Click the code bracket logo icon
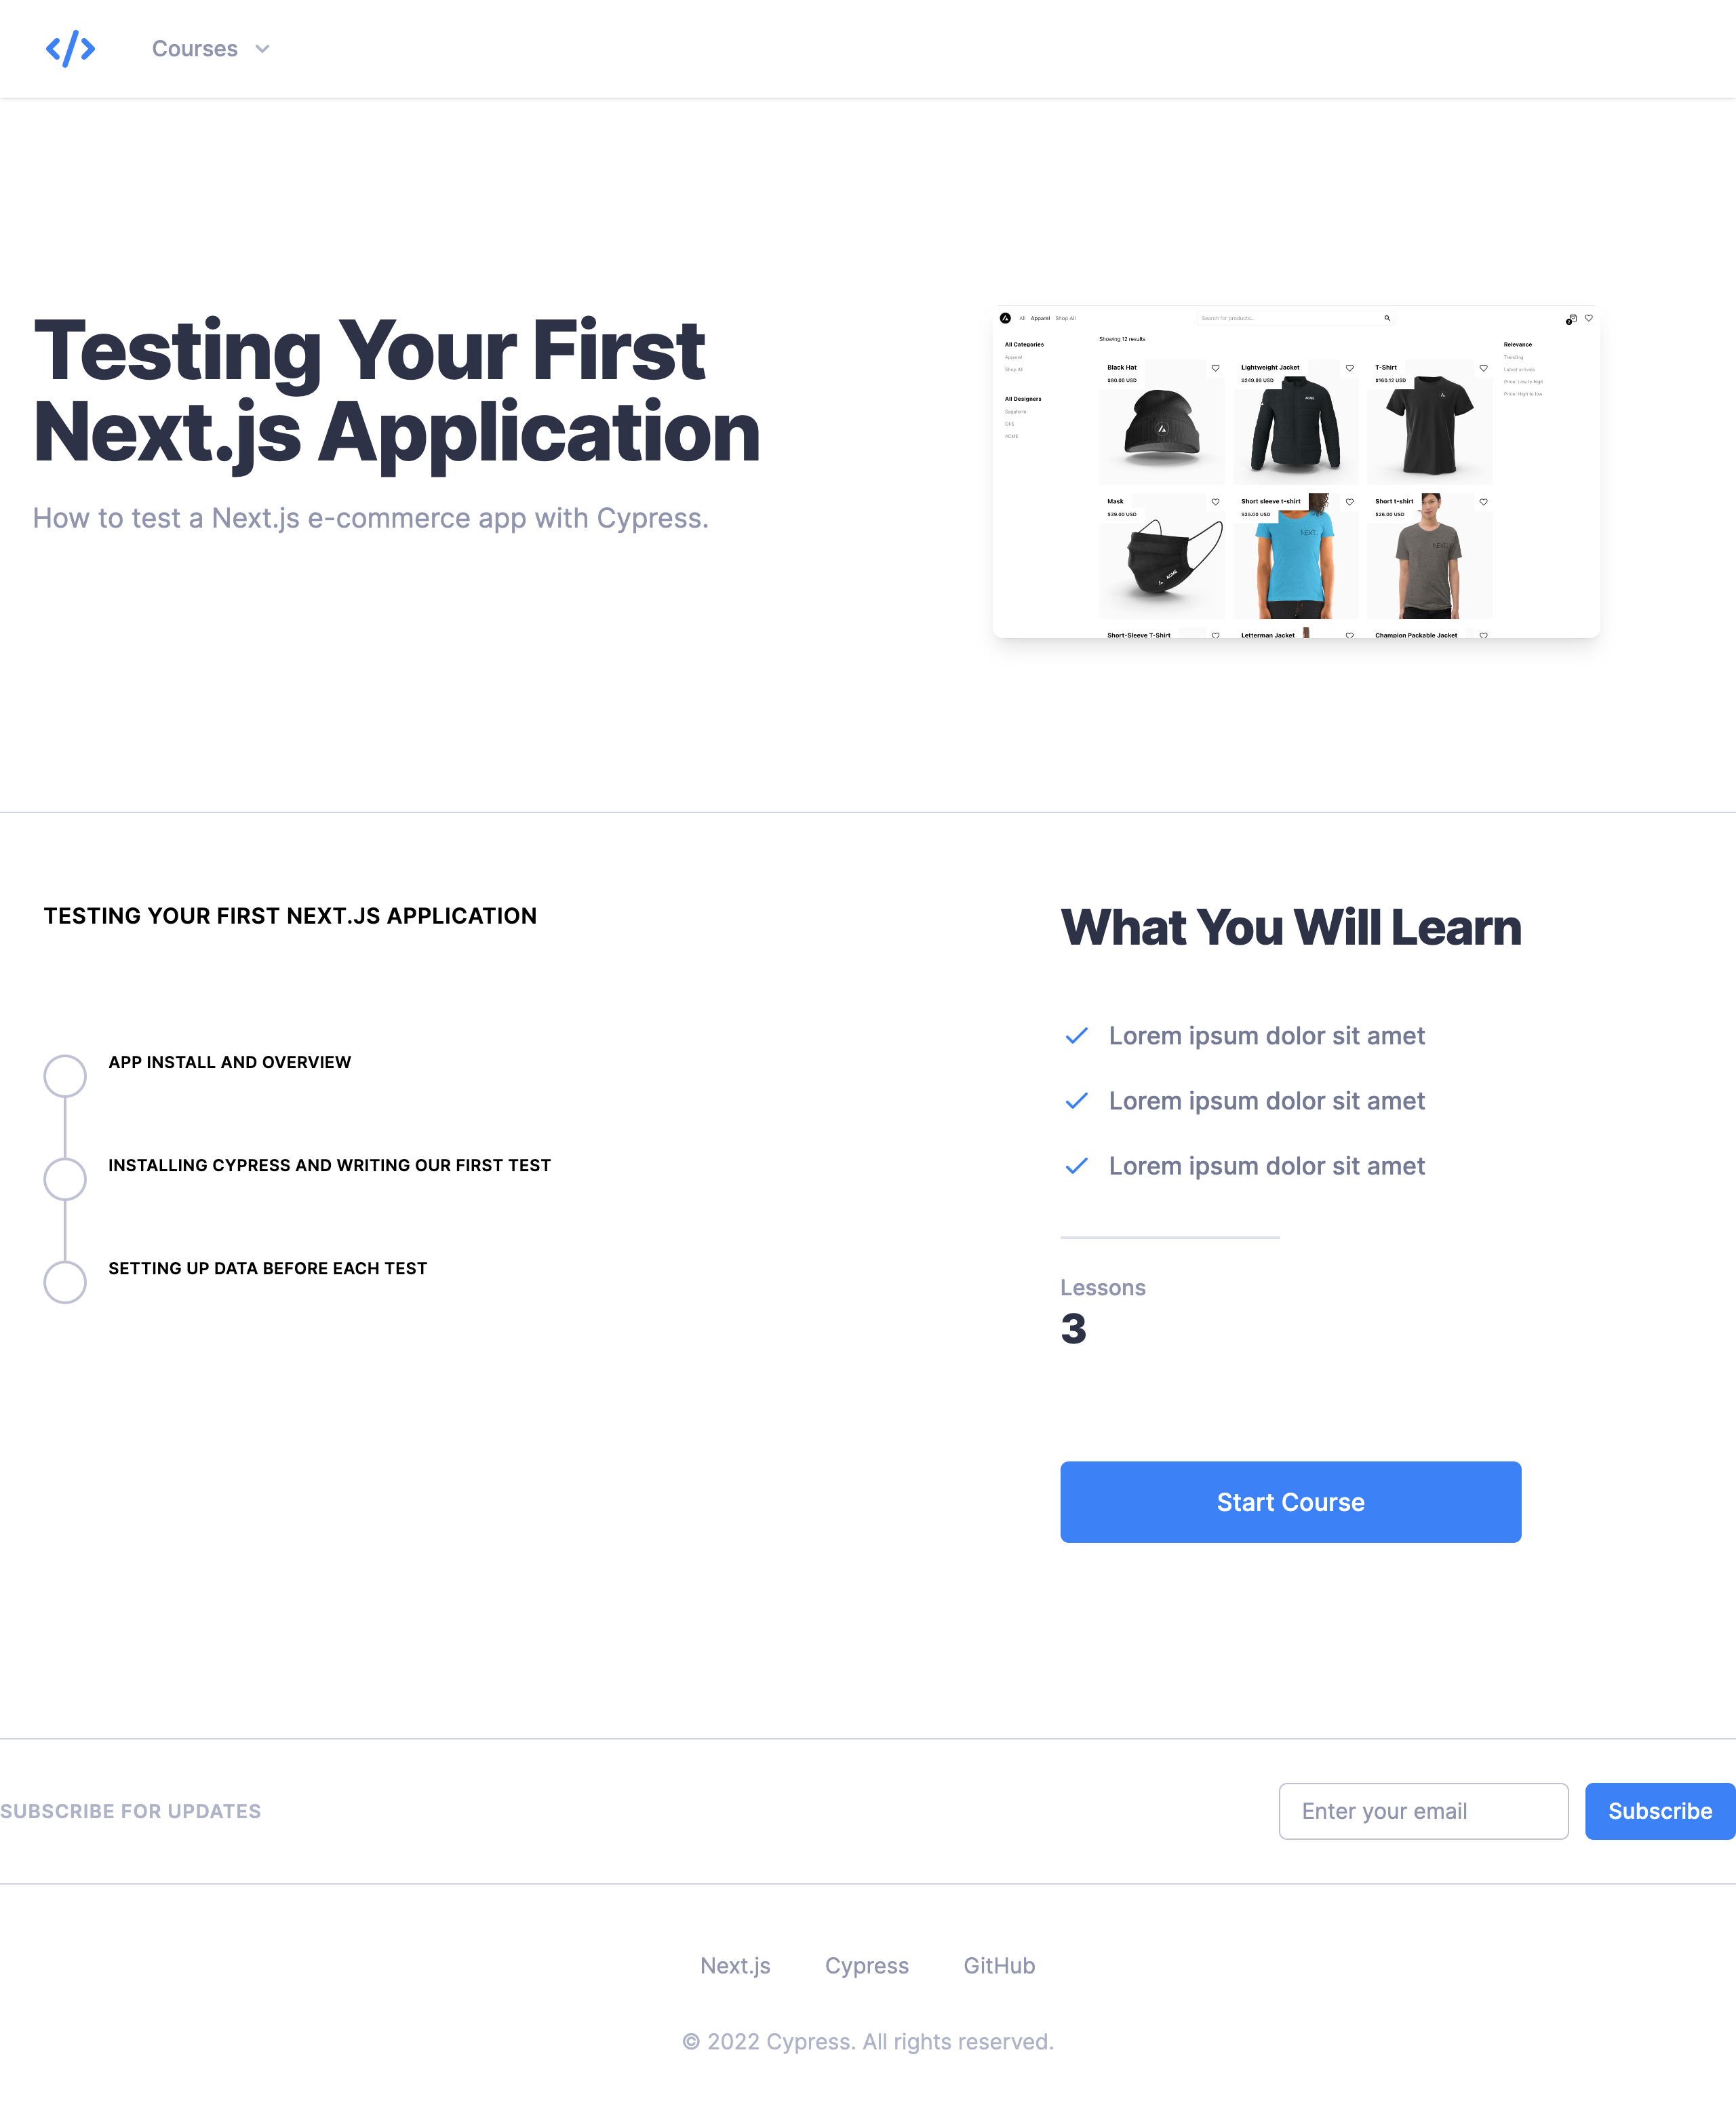The width and height of the screenshot is (1736, 2124). (x=71, y=47)
